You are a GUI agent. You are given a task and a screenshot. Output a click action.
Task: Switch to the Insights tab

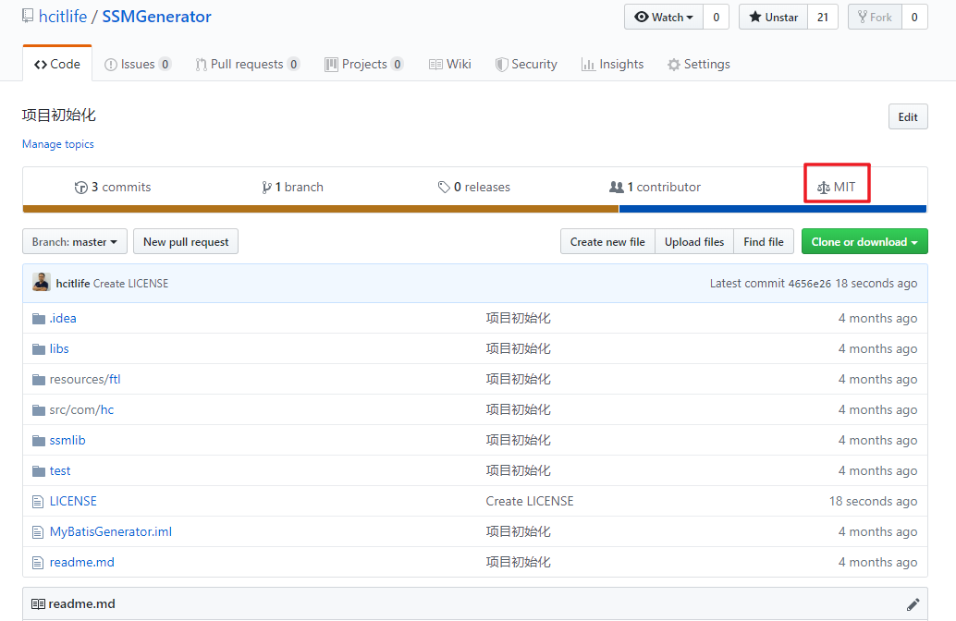613,64
